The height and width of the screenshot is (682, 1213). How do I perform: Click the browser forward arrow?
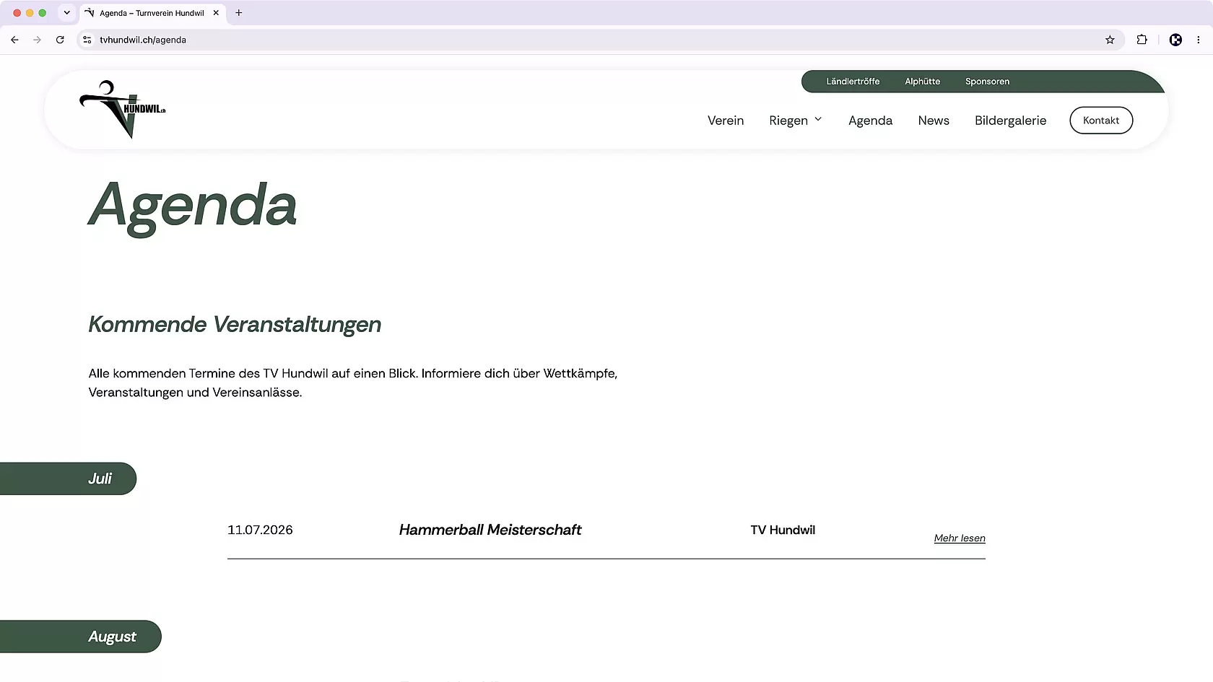(x=37, y=40)
